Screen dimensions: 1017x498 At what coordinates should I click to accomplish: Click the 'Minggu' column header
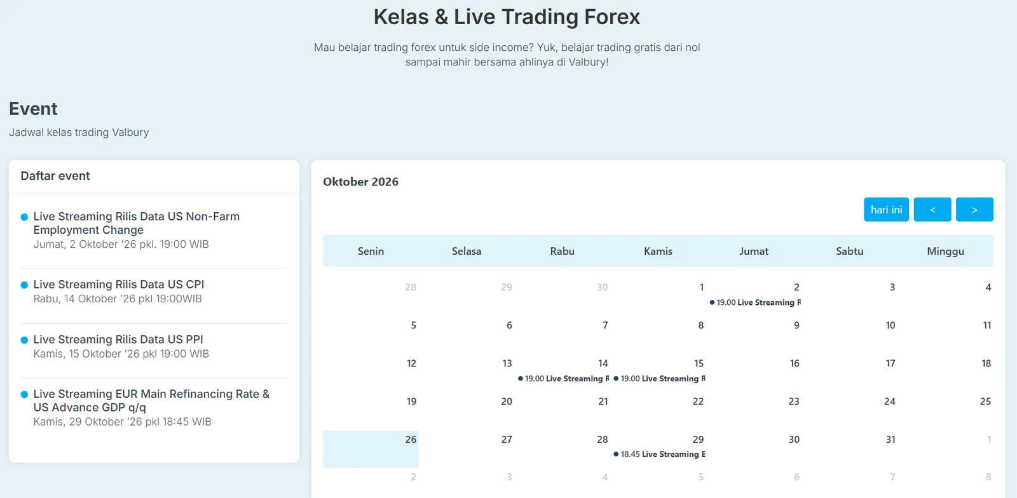[945, 251]
